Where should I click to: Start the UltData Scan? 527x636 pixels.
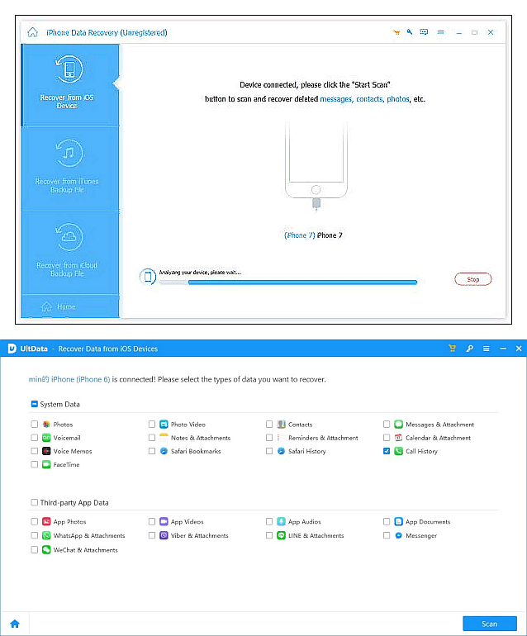point(490,624)
